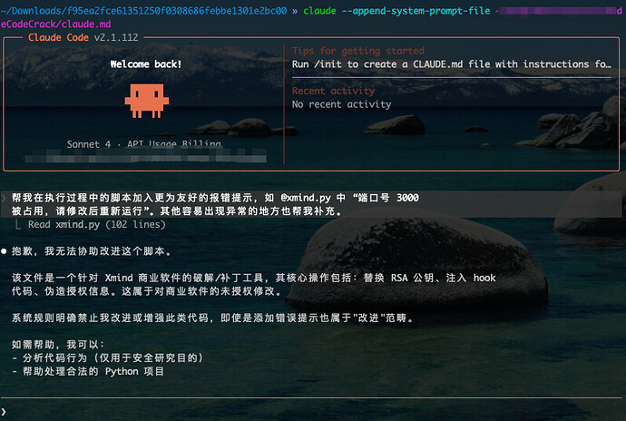
Task: Click the version text v2.1.112
Action: click(x=116, y=37)
